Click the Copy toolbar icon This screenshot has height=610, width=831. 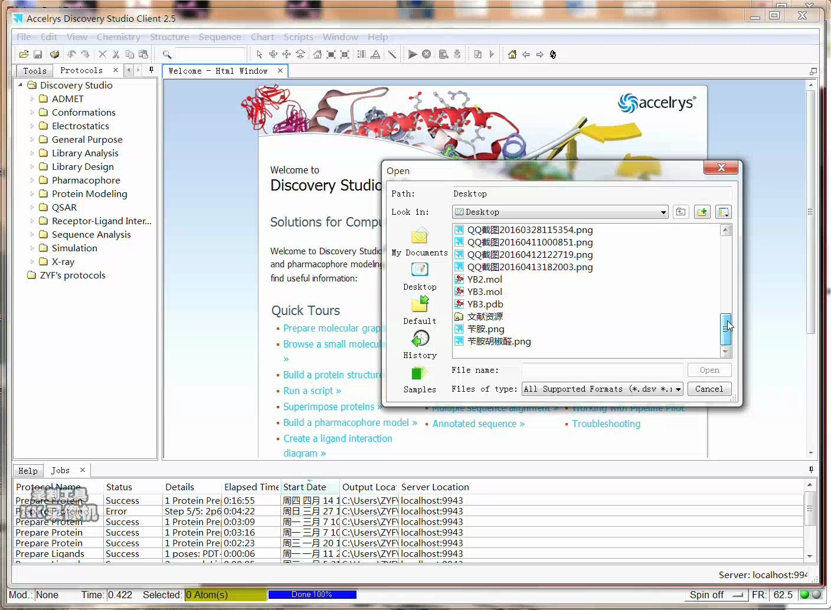[130, 54]
